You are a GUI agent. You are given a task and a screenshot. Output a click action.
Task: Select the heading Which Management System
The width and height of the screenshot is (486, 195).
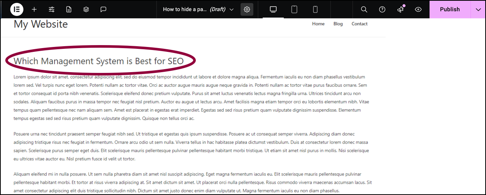click(98, 61)
